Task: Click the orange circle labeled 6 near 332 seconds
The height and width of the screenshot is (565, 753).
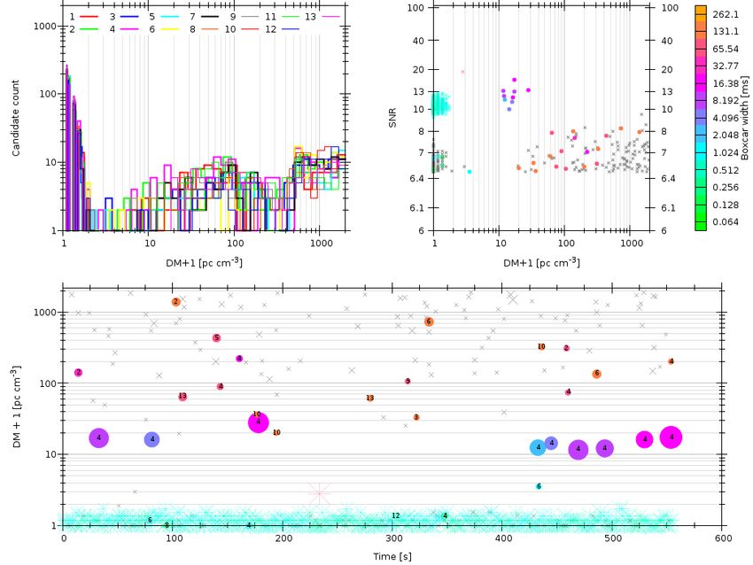Action: [429, 321]
